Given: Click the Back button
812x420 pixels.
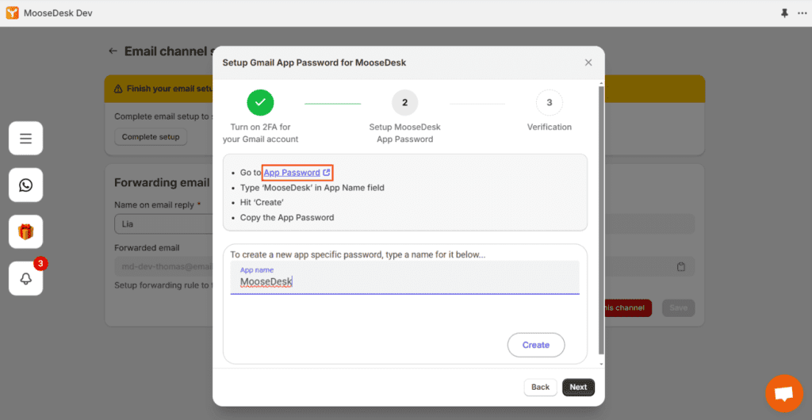Looking at the screenshot, I should tap(540, 388).
